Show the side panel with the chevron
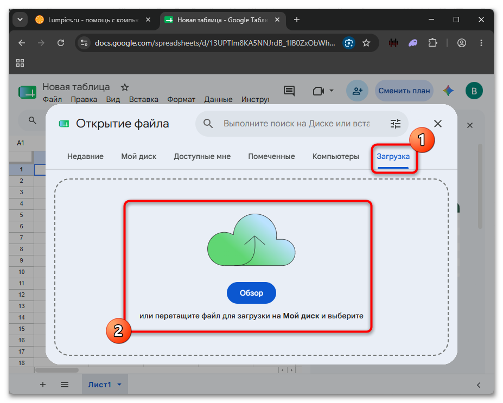Viewport: 503px width, 403px height. [478, 385]
